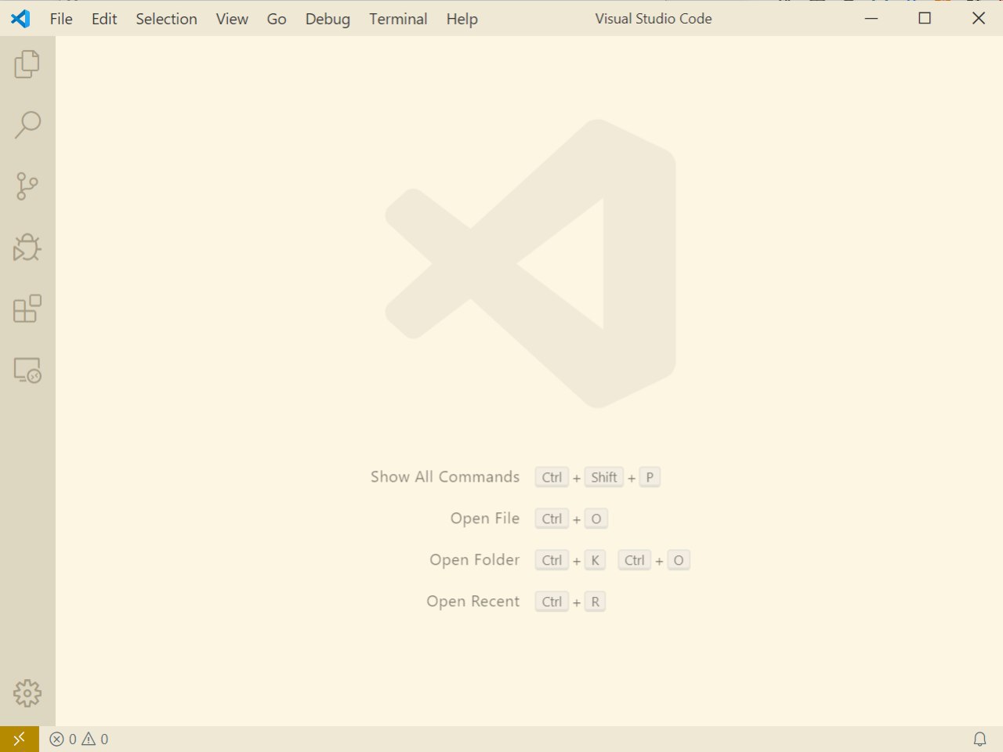
Task: Click the VS Code logo in title bar
Action: point(20,19)
